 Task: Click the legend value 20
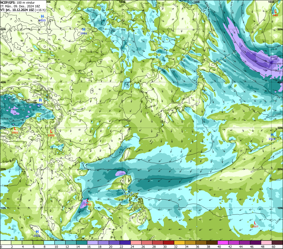(x=111, y=247)
